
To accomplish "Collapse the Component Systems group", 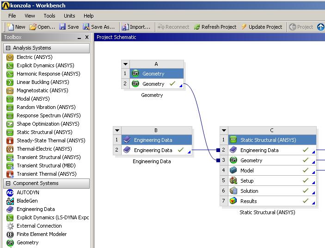I will [x=8, y=184].
